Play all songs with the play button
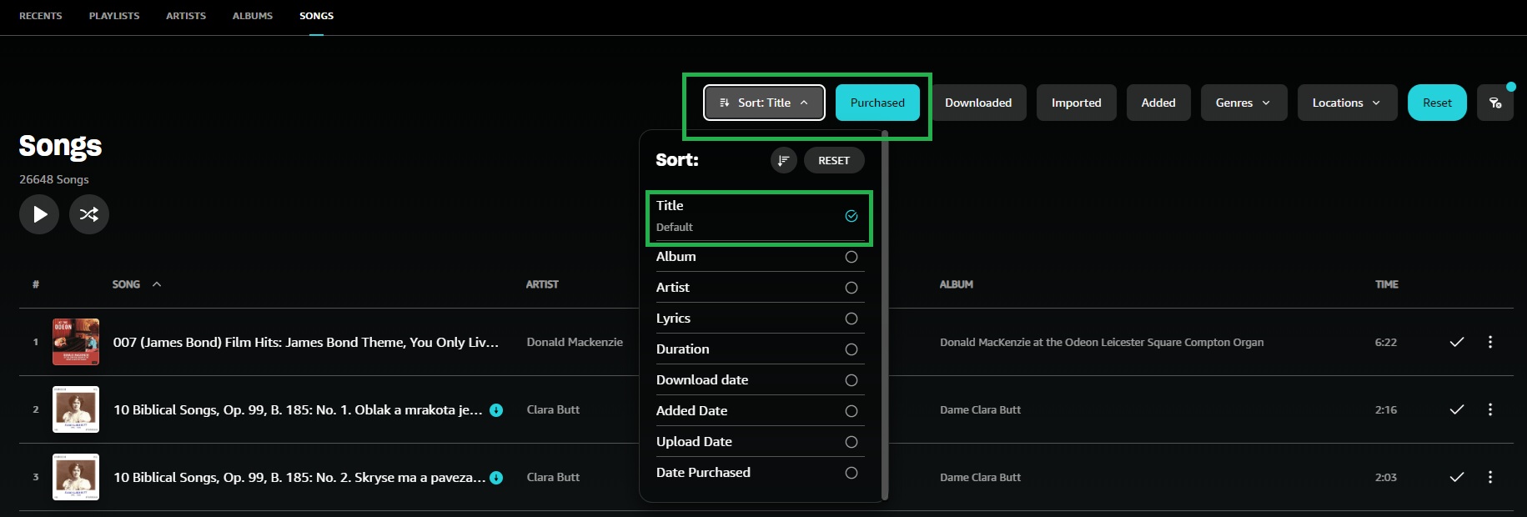 tap(39, 214)
